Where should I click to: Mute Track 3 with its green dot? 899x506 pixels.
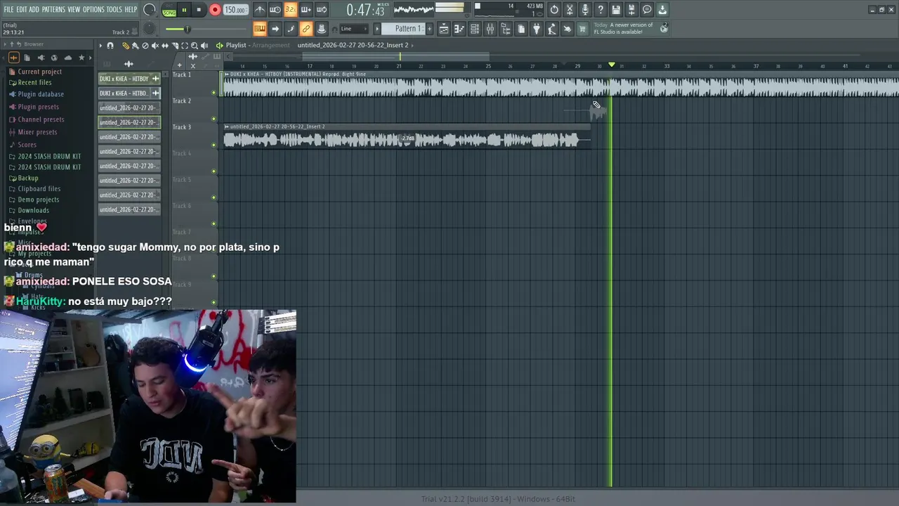tap(214, 145)
